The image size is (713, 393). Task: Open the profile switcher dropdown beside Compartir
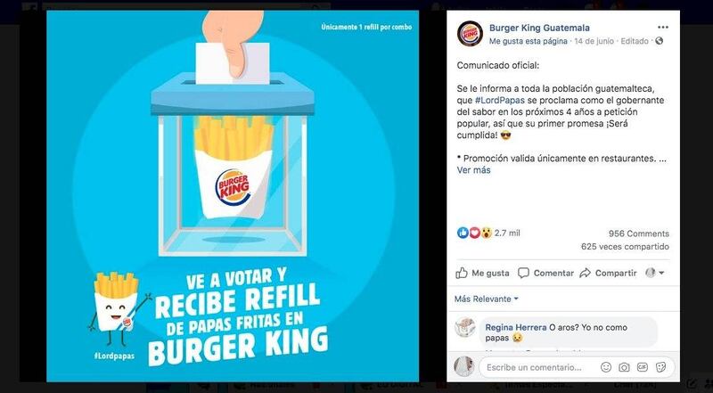(x=655, y=273)
